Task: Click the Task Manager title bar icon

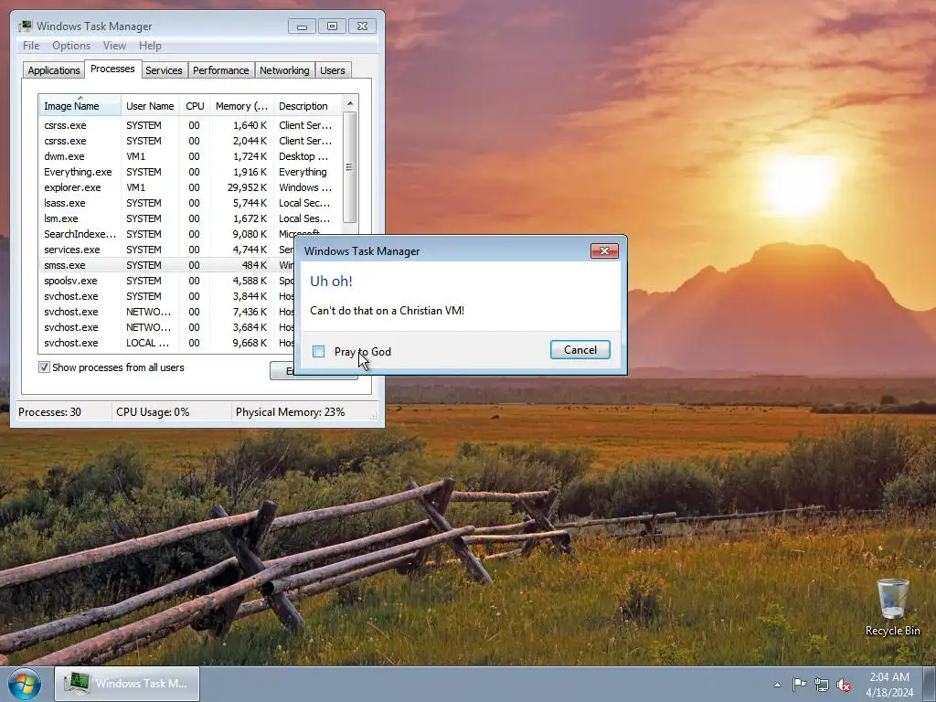Action: [25, 26]
